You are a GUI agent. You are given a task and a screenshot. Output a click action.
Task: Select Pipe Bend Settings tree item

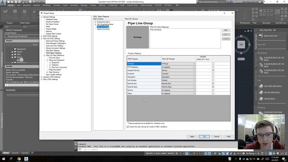click(53, 50)
